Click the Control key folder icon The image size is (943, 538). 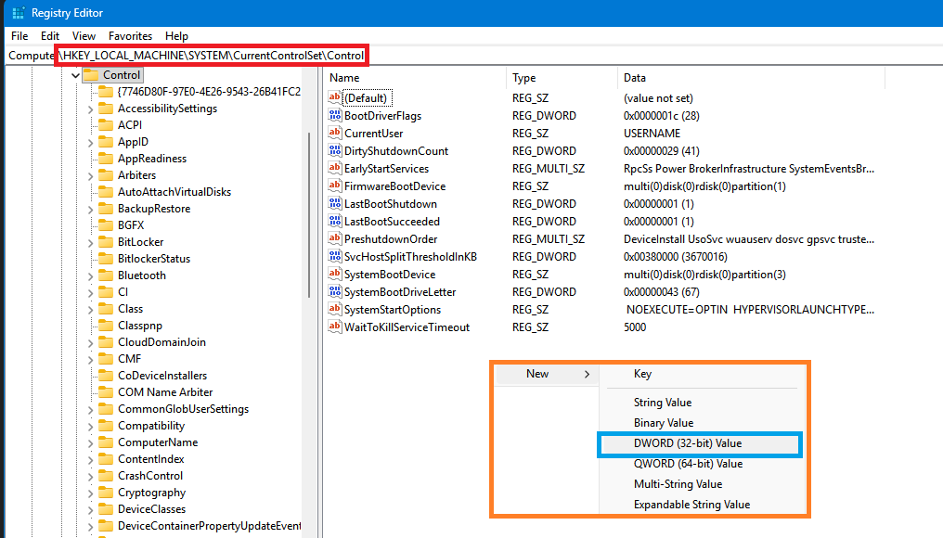coord(91,74)
